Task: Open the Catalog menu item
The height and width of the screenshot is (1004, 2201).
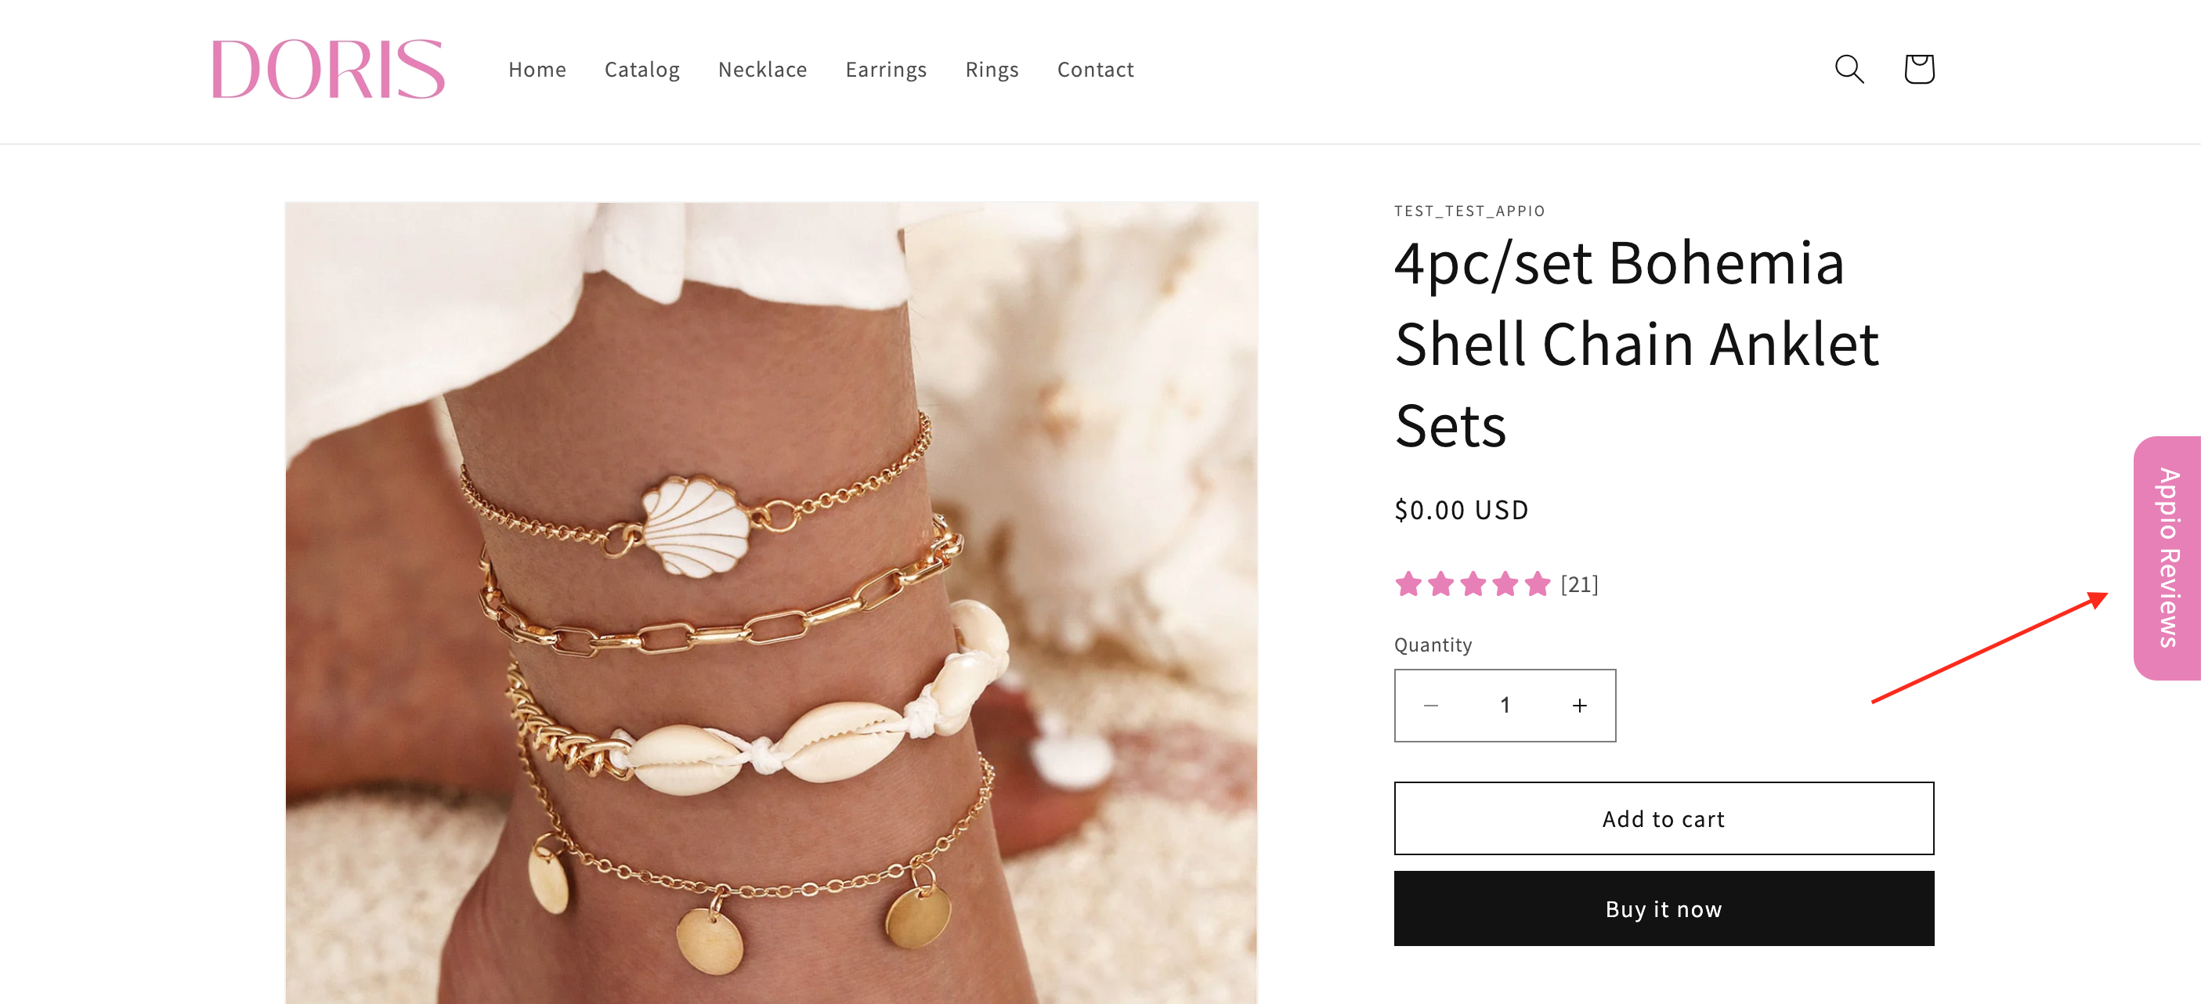Action: (x=642, y=69)
